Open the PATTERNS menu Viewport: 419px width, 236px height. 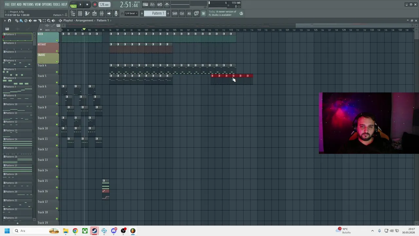(28, 5)
